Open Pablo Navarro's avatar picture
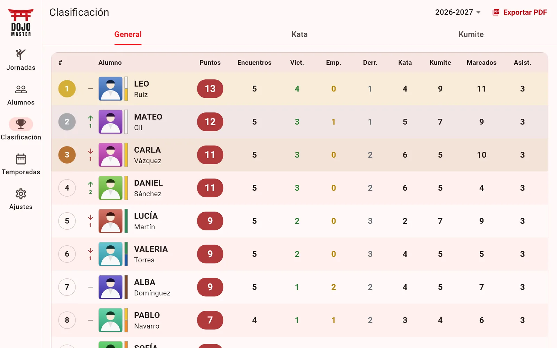 (x=110, y=320)
